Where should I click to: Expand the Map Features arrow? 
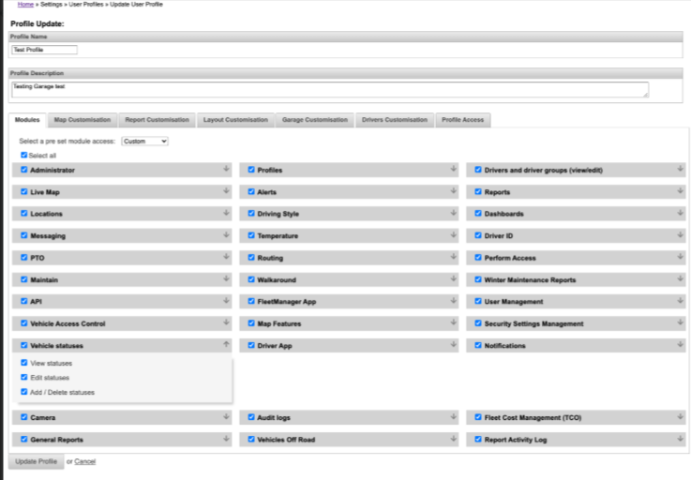[453, 322]
